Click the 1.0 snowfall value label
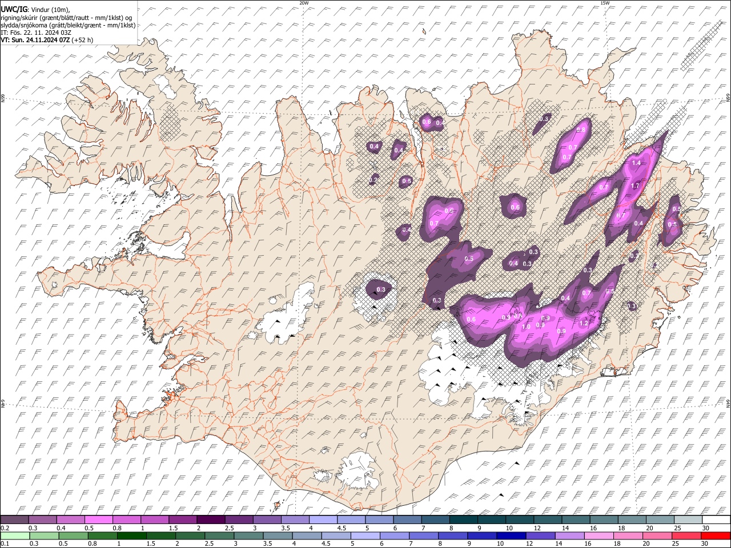This screenshot has width=731, height=548. pos(526,327)
